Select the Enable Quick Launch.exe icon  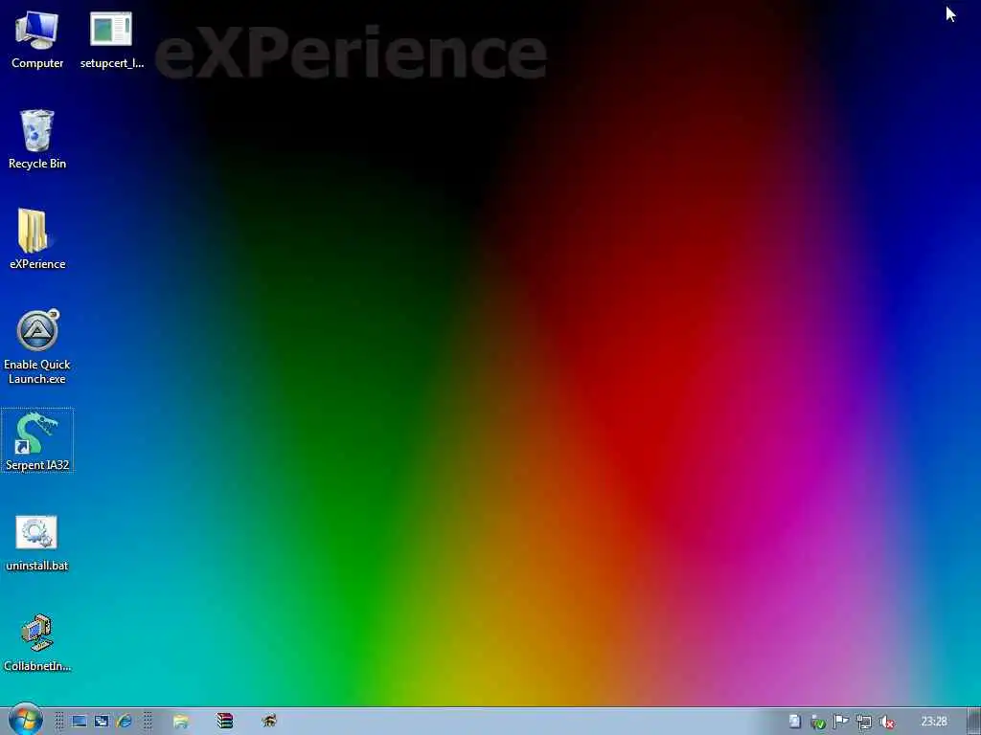pos(37,330)
